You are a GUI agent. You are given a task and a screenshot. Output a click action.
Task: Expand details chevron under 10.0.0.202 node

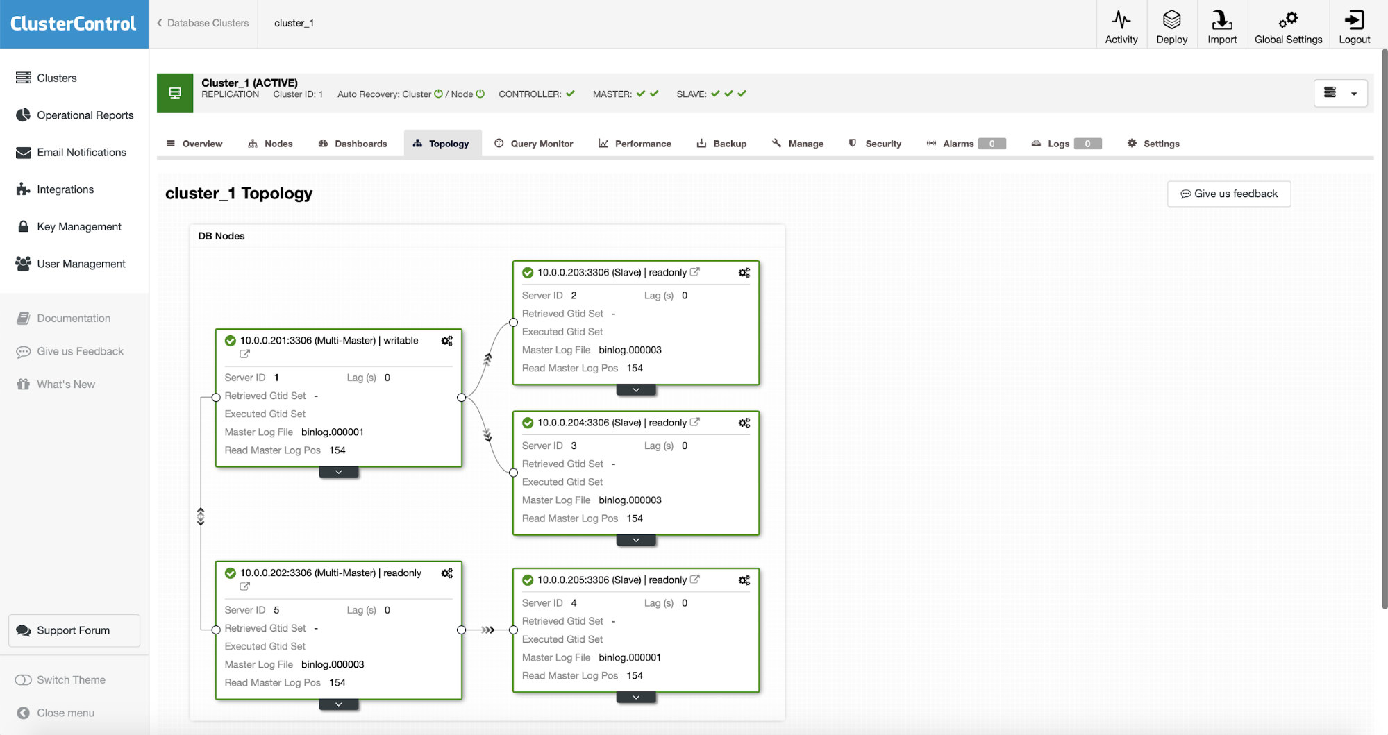click(339, 704)
